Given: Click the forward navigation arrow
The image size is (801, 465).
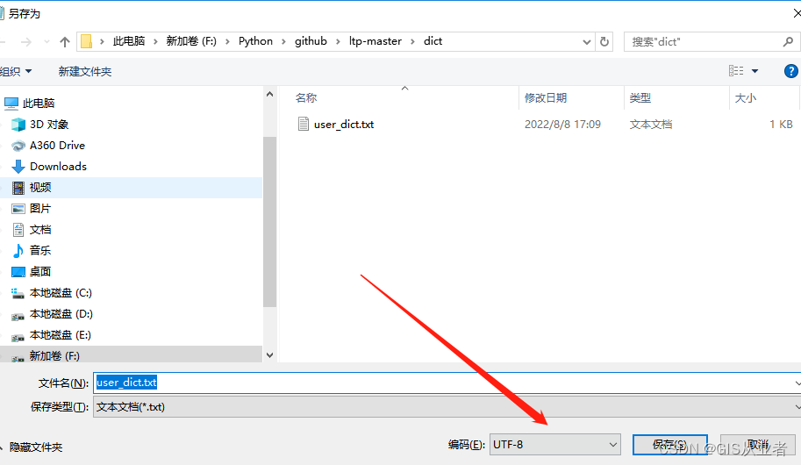Looking at the screenshot, I should 25,42.
